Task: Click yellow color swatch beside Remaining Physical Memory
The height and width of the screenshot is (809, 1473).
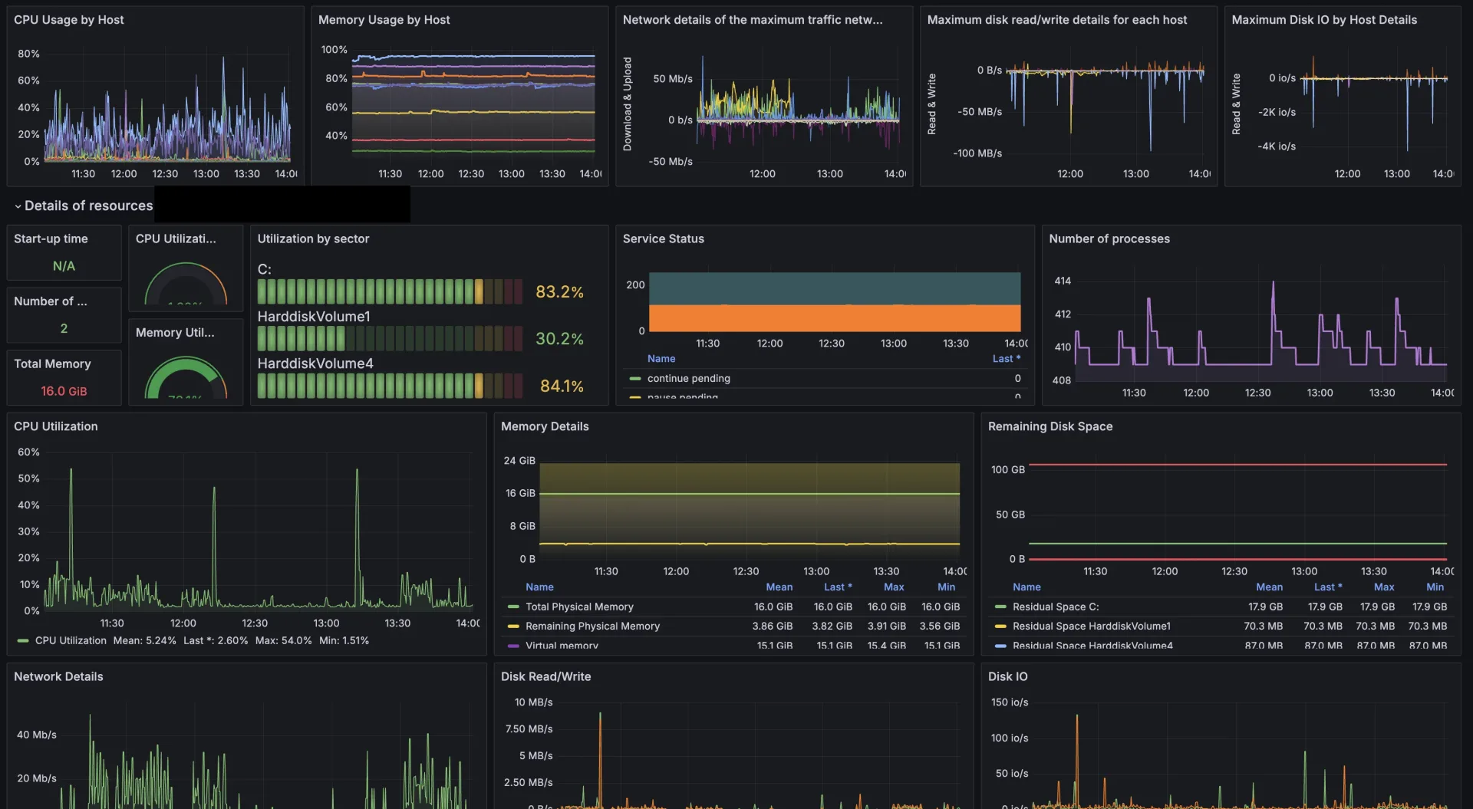Action: click(x=513, y=626)
